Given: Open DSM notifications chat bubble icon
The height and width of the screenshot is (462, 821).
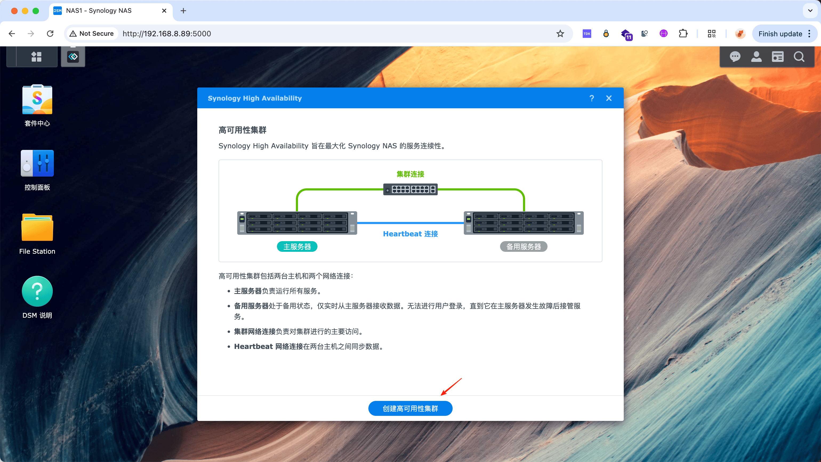Looking at the screenshot, I should point(735,57).
